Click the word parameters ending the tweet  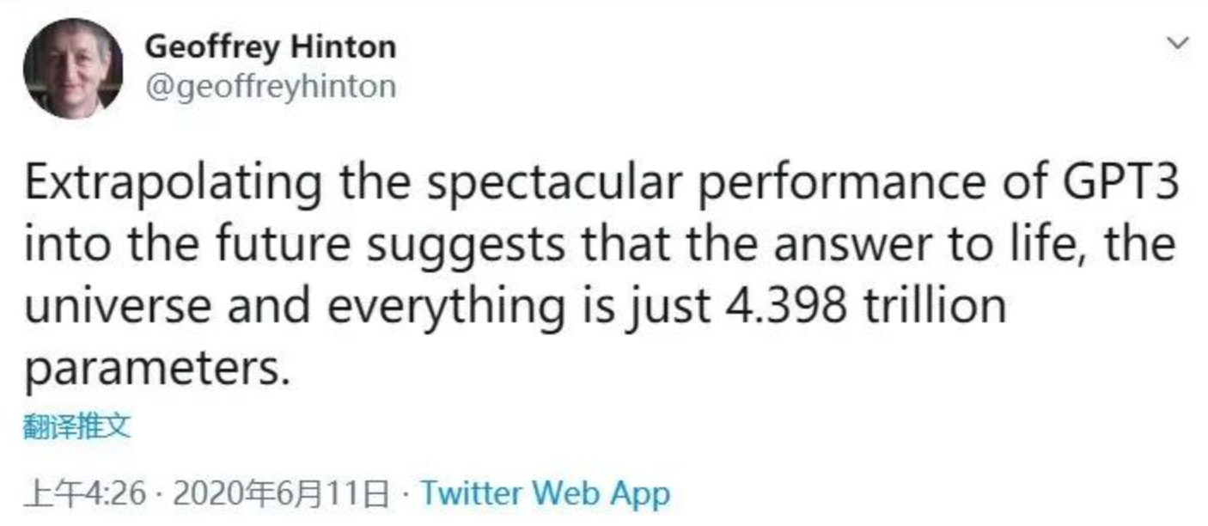pyautogui.click(x=152, y=370)
